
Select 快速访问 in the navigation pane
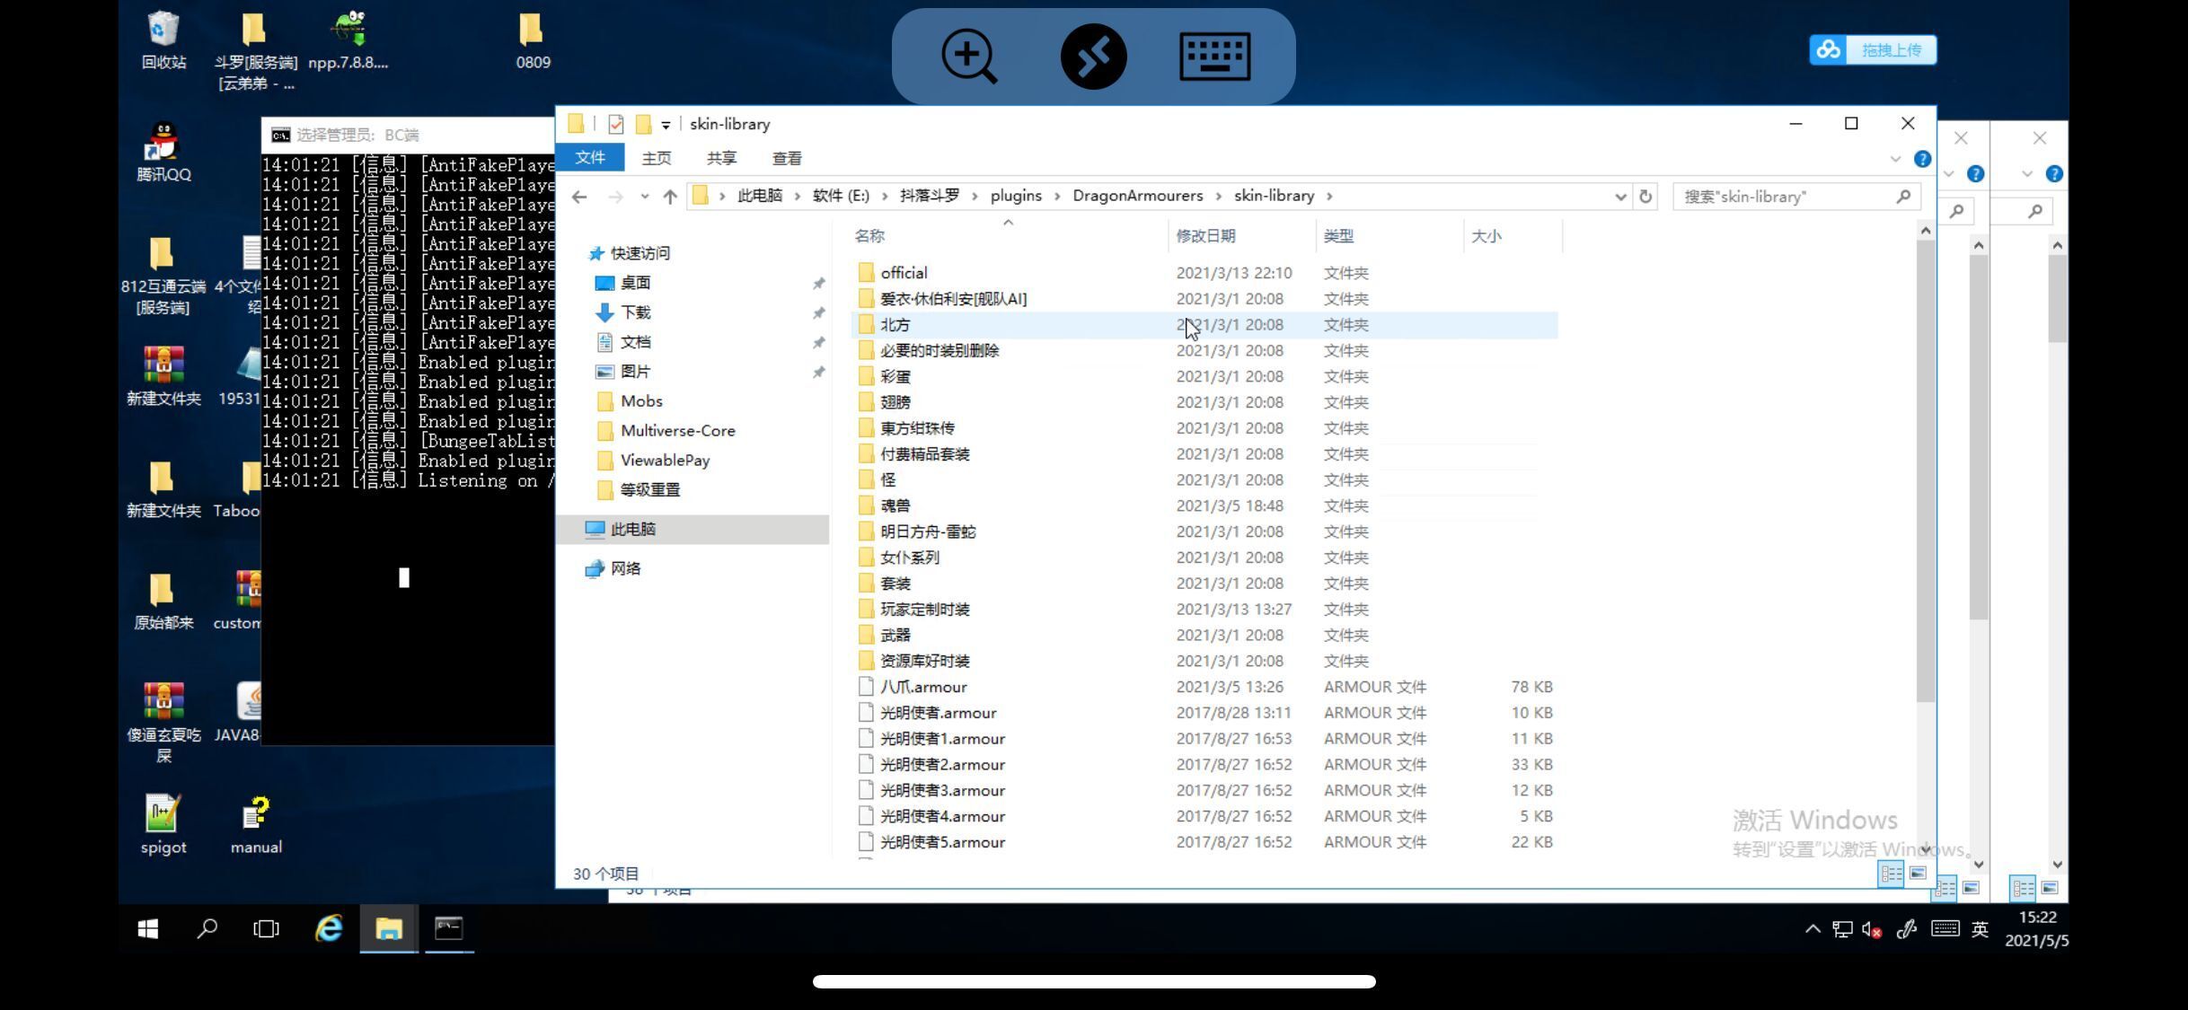coord(640,253)
